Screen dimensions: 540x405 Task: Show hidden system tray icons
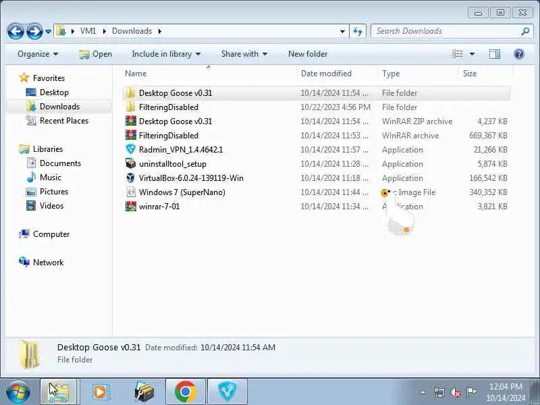[423, 392]
